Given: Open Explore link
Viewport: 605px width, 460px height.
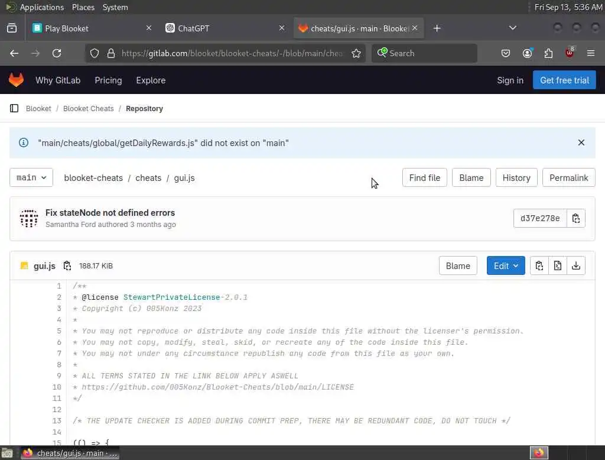Looking at the screenshot, I should [151, 80].
